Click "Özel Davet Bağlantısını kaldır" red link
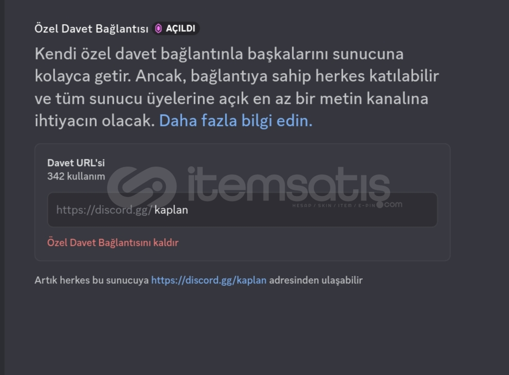Image resolution: width=509 pixels, height=375 pixels. [x=113, y=243]
